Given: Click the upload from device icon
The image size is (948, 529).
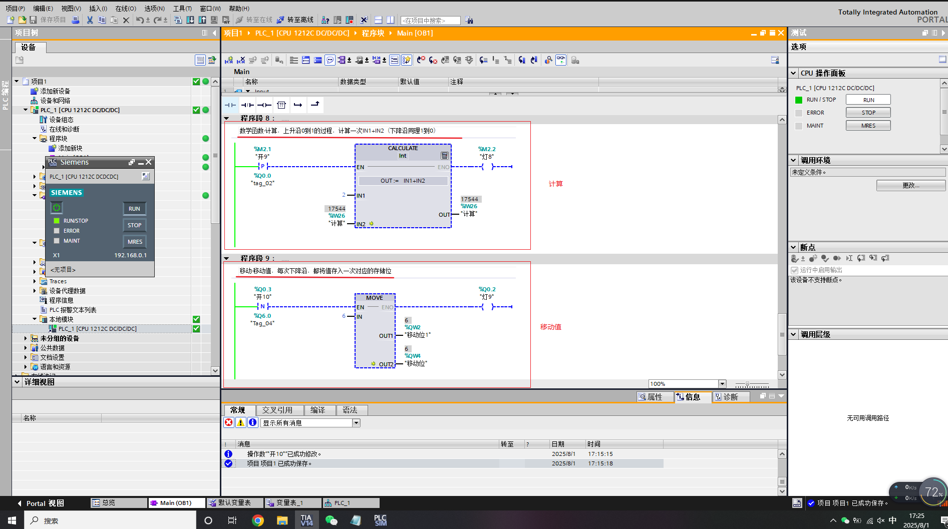Looking at the screenshot, I should click(202, 20).
